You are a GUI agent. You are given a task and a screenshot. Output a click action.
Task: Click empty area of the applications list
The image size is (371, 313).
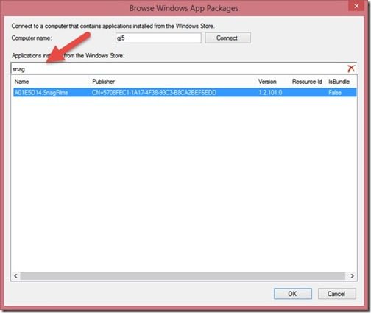[x=184, y=184]
